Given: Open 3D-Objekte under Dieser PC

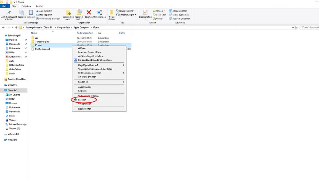Looking at the screenshot, I should (14, 95).
